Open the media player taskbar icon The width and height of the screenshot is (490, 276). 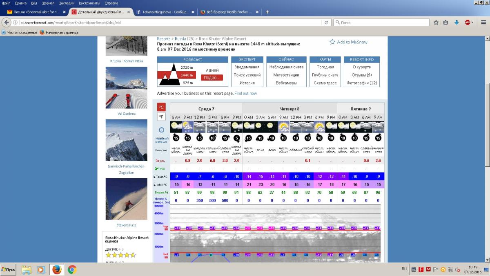point(41,269)
